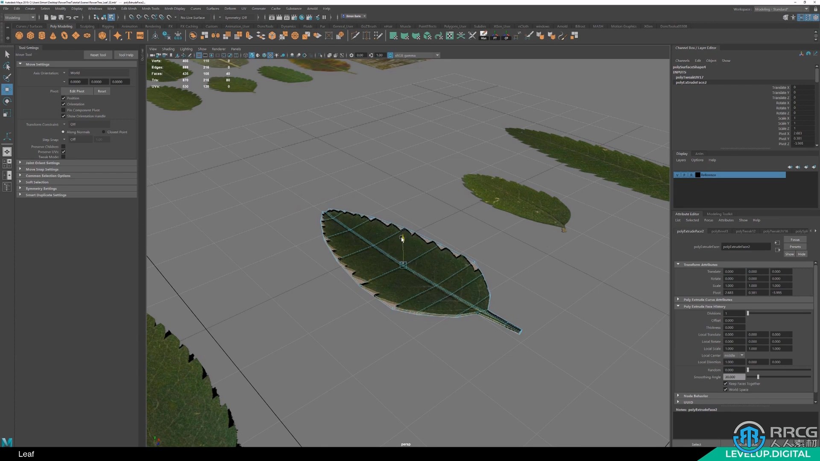Click the SVG import shelf icon
Screen dimensions: 820x461
(140, 36)
